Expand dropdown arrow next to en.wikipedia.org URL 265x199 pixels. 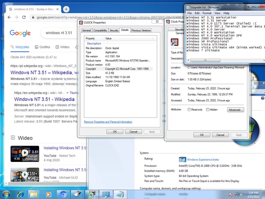(x=67, y=93)
